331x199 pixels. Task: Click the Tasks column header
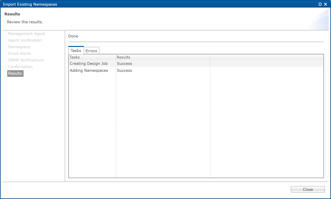click(x=92, y=57)
